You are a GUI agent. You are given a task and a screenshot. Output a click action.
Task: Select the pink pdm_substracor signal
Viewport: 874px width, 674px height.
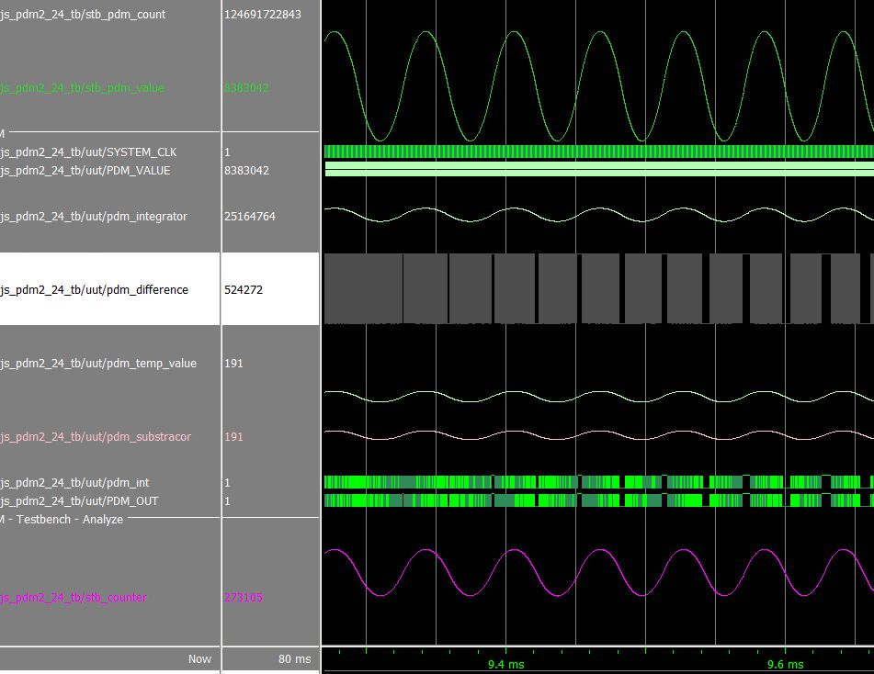pyautogui.click(x=96, y=437)
